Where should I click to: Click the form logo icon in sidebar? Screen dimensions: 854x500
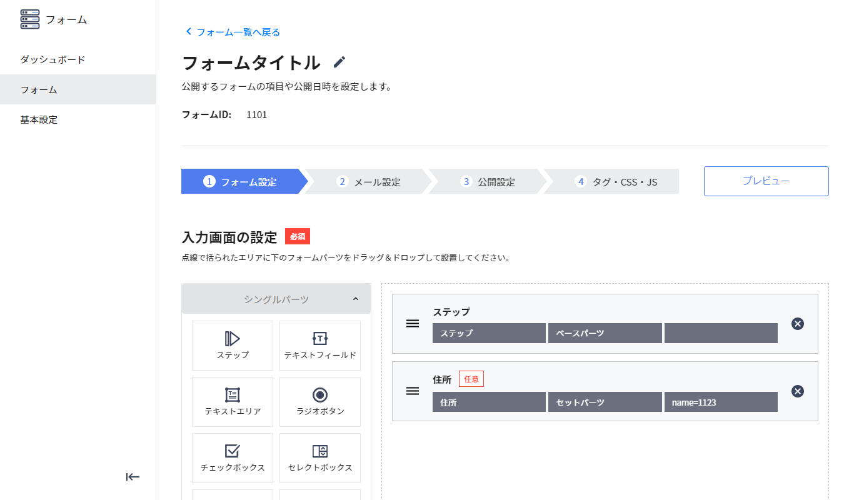29,19
